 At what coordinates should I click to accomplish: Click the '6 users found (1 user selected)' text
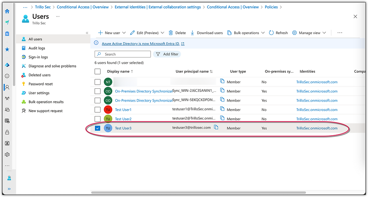(119, 63)
